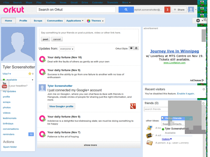Open reminders in the left sidebar
The height and width of the screenshot is (157, 210).
point(9,134)
